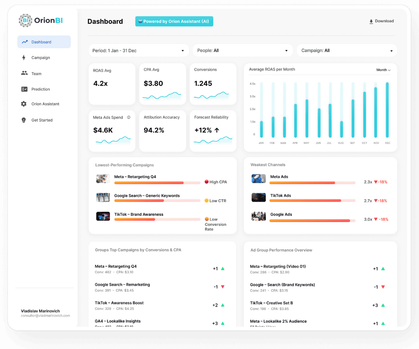This screenshot has width=419, height=349.
Task: Click the OrionBI logo icon
Action: coord(25,21)
